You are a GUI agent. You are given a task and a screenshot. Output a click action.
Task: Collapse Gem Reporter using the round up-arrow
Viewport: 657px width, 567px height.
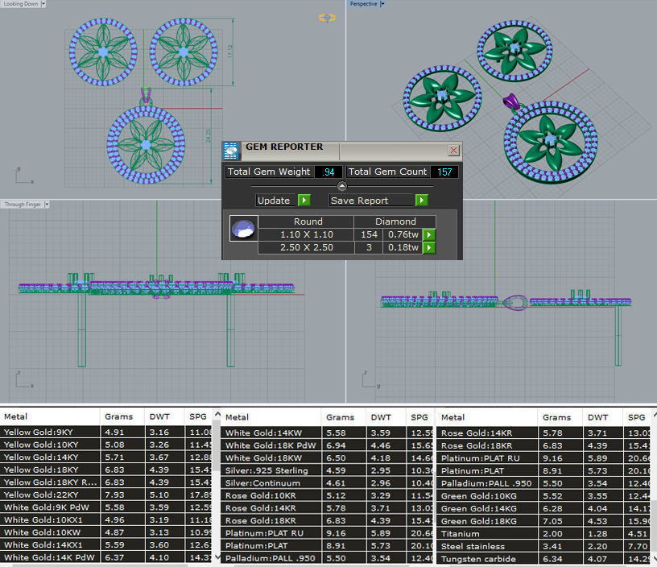(x=342, y=186)
